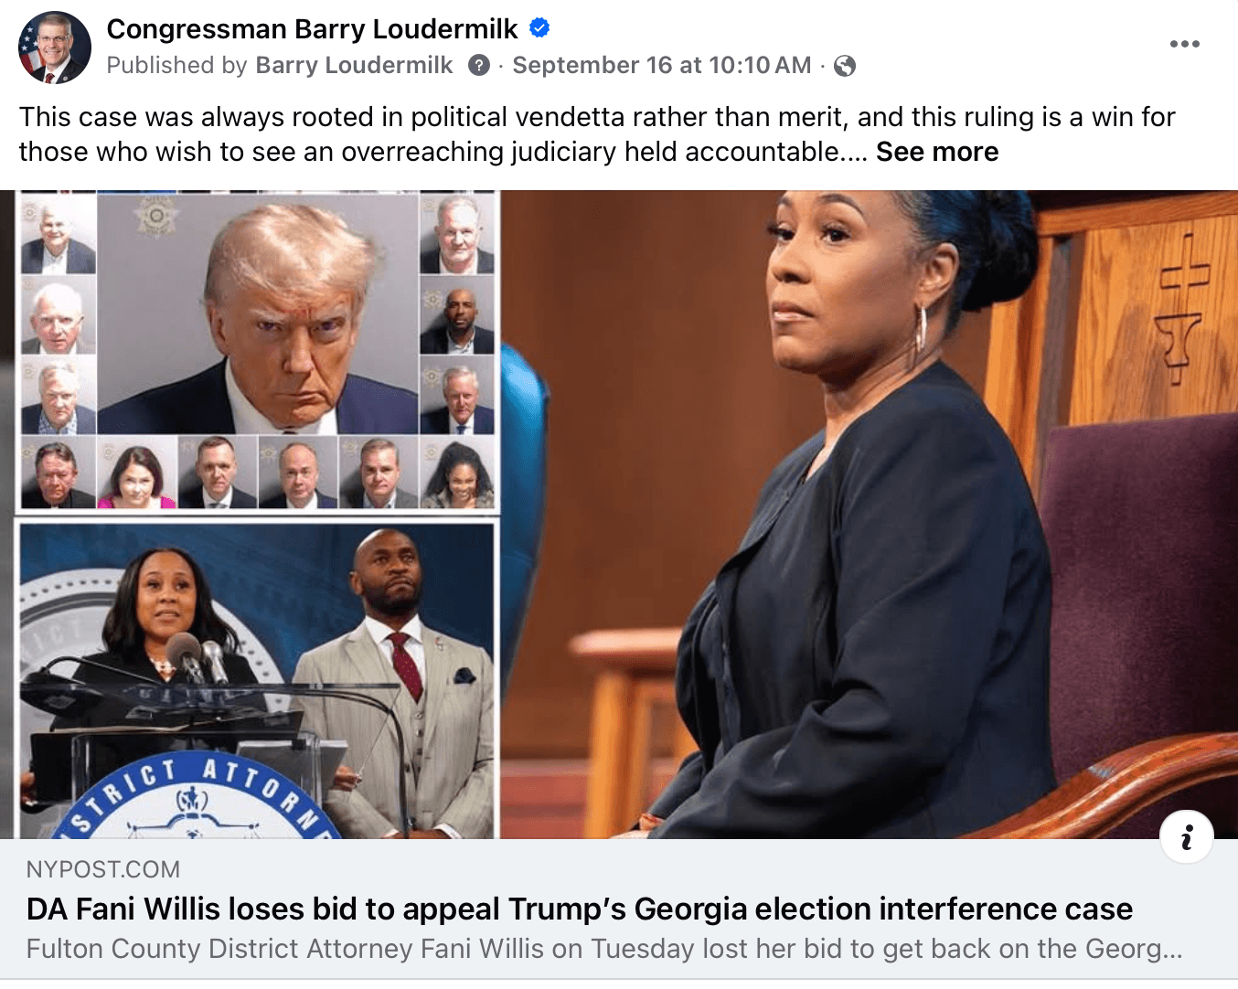This screenshot has width=1238, height=989.
Task: Click the blue verified badge icon
Action: [x=539, y=28]
